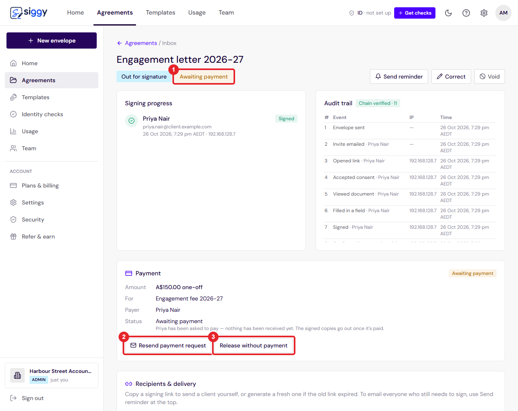Resend payment request to Priya
518x411 pixels.
click(168, 345)
